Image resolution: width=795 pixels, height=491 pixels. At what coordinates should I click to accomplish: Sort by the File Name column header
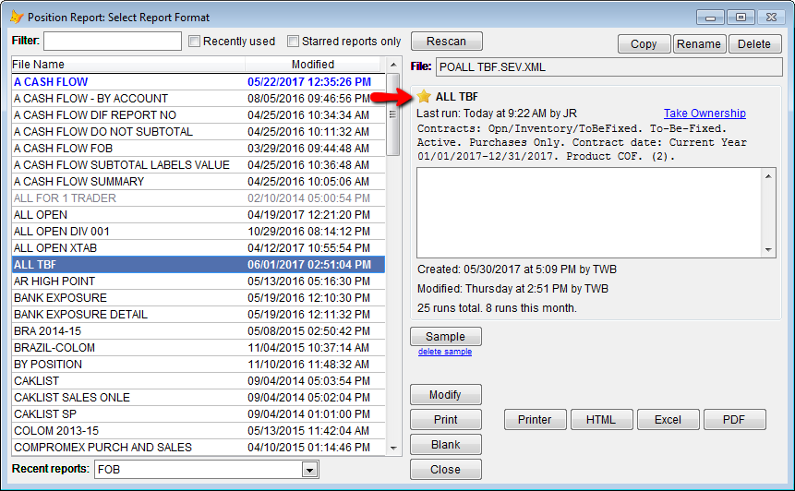click(x=128, y=65)
